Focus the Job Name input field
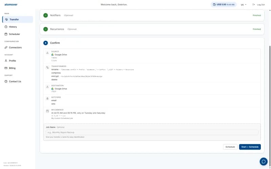Screen dimensions: 271x169 click(x=152, y=132)
